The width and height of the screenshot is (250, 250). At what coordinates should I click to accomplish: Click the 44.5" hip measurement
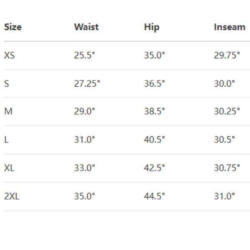click(155, 196)
